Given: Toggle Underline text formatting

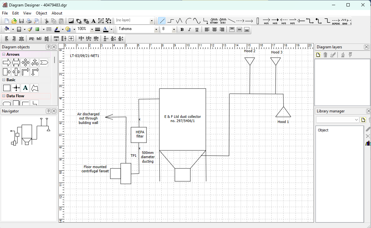Looking at the screenshot, I should coord(196,30).
